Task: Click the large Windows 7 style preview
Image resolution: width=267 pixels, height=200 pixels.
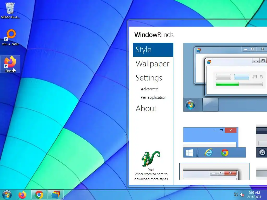Action: [x=225, y=77]
